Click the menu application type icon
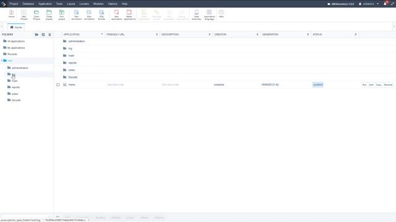Image resolution: width=396 pixels, height=222 pixels. pos(65,85)
